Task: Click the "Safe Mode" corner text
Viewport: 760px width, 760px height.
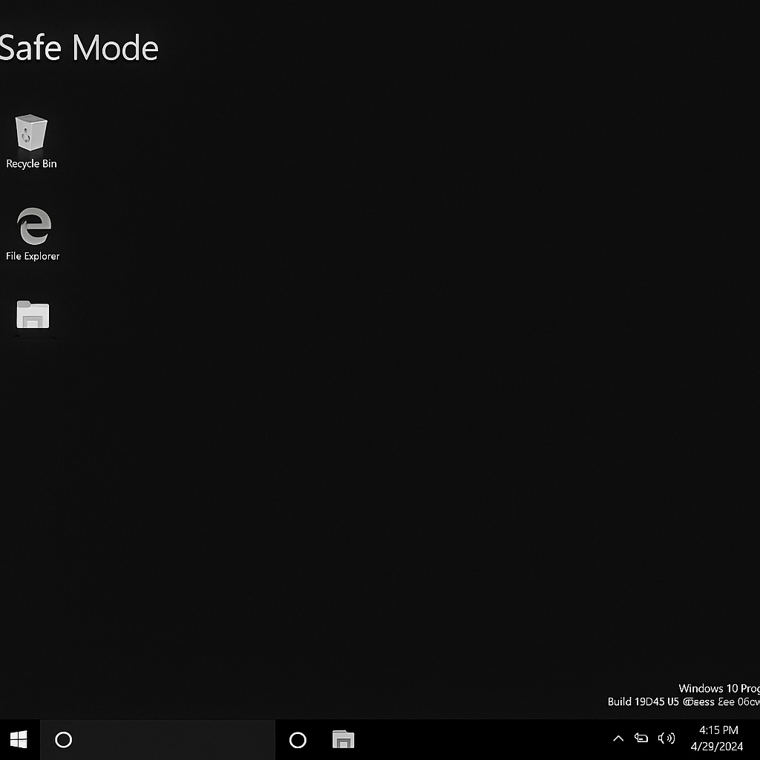Action: pos(79,48)
